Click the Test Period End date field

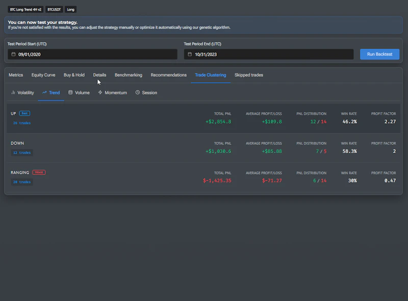tap(269, 54)
